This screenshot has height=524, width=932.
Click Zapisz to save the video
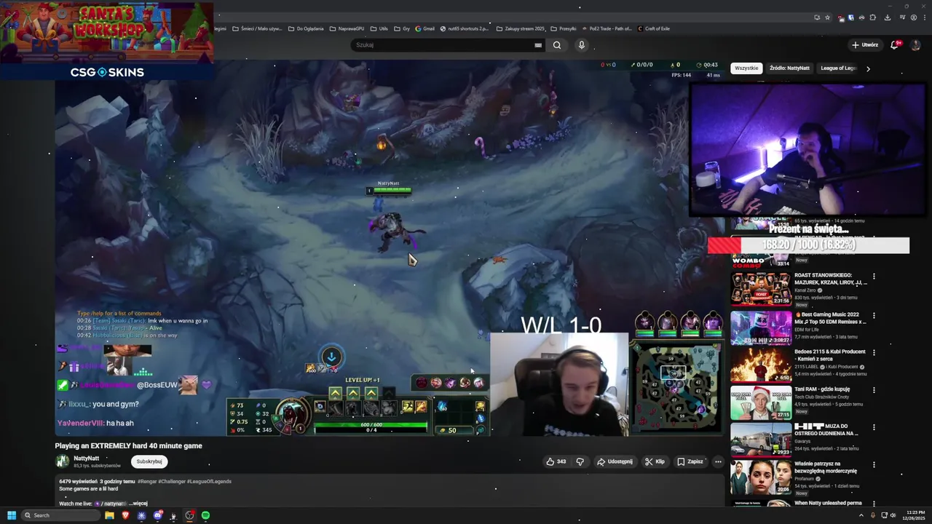click(690, 461)
